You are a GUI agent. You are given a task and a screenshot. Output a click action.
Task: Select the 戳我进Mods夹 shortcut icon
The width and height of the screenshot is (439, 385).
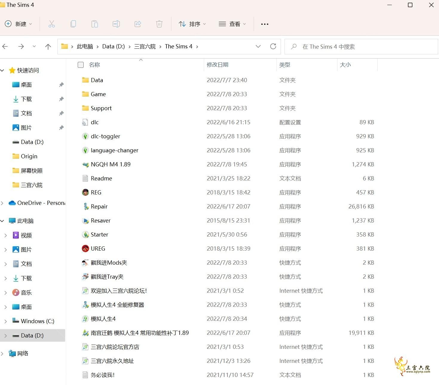[x=85, y=263]
